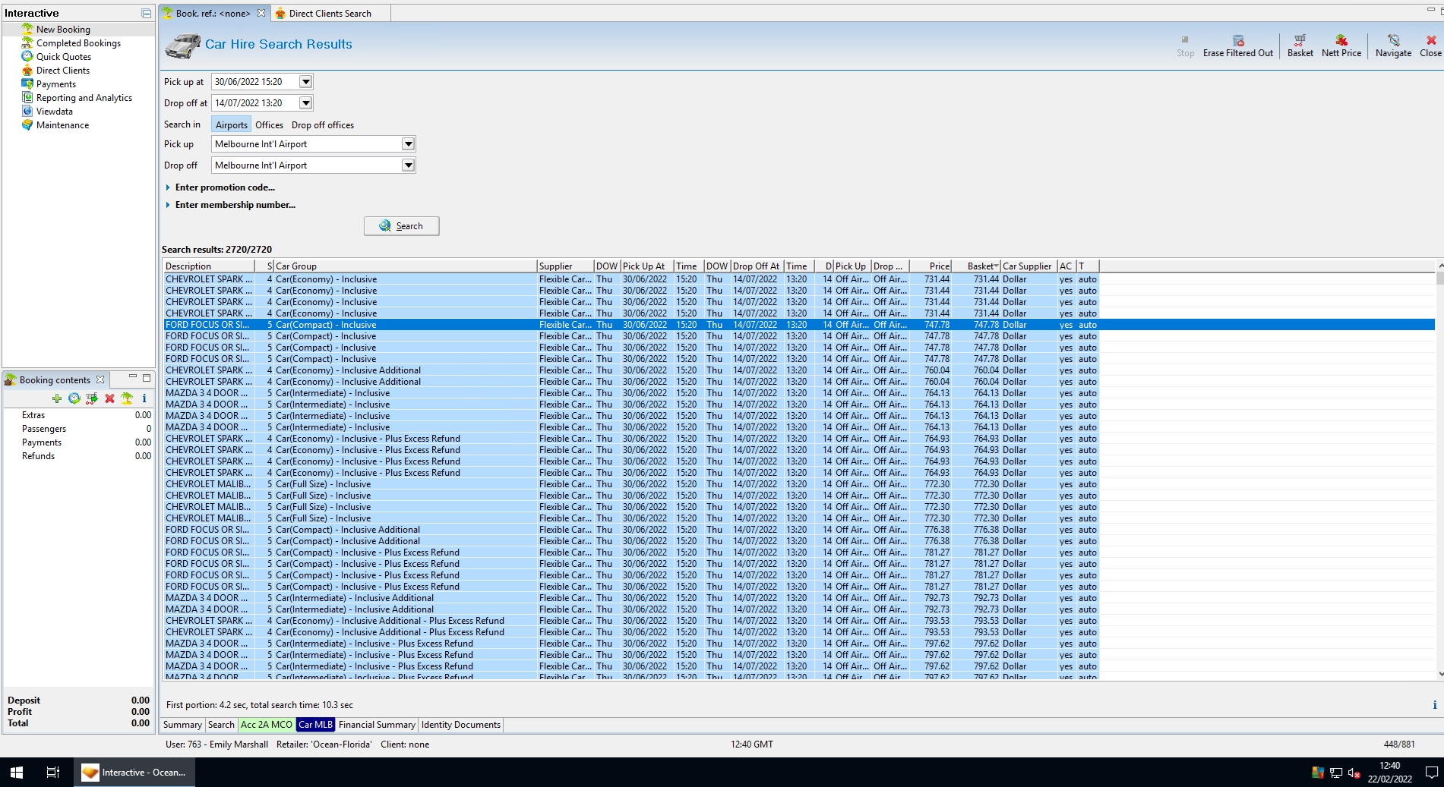The width and height of the screenshot is (1444, 787).
Task: Click the red delete icon in Booking contents
Action: 109,398
